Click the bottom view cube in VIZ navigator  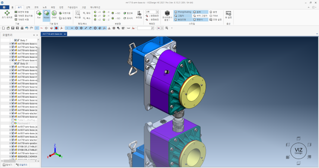coord(298,163)
